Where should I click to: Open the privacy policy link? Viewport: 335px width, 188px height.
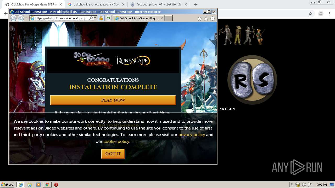(192, 135)
